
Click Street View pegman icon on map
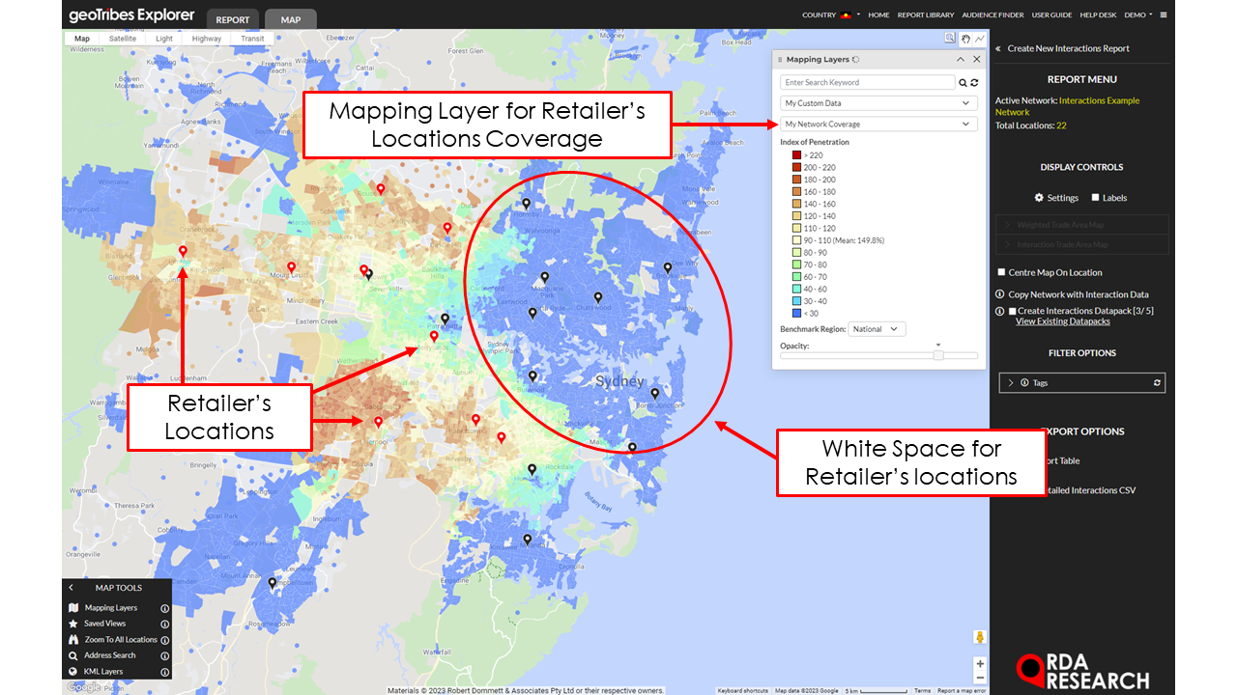click(x=980, y=637)
